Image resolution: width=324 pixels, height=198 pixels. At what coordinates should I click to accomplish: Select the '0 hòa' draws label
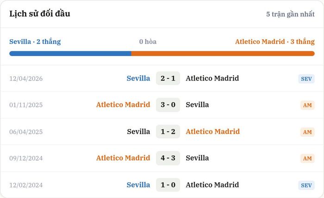[148, 42]
